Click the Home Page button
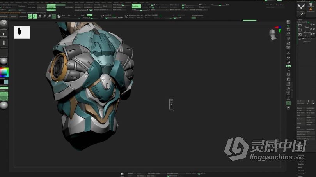 pyautogui.click(x=4, y=16)
